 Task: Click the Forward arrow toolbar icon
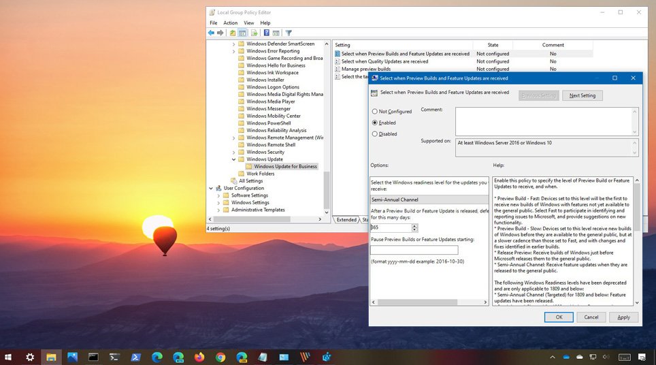click(221, 33)
